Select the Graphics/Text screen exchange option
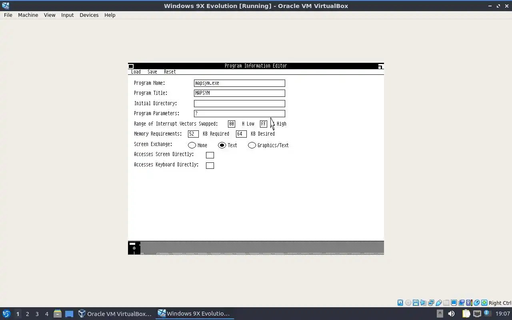 point(252,145)
